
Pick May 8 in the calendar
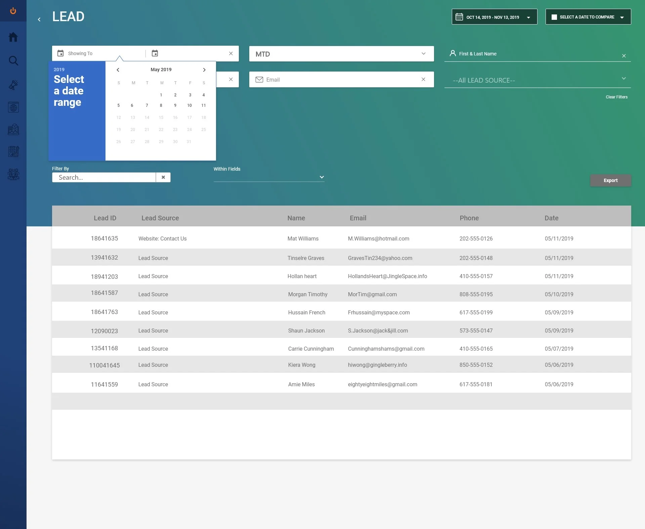[161, 105]
